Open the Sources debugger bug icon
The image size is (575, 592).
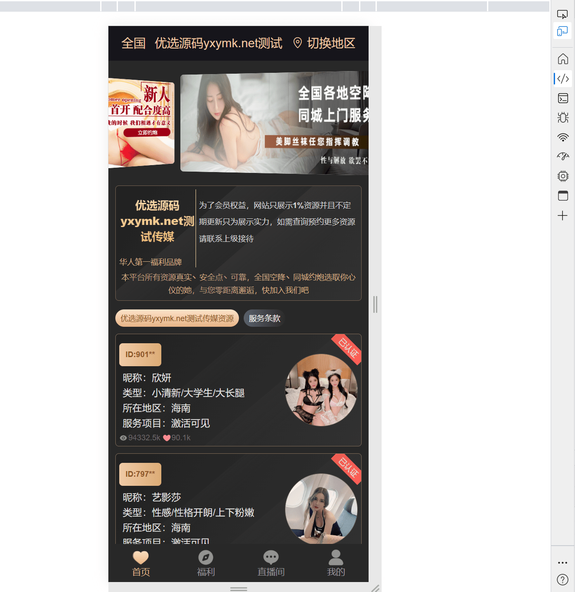coord(563,117)
